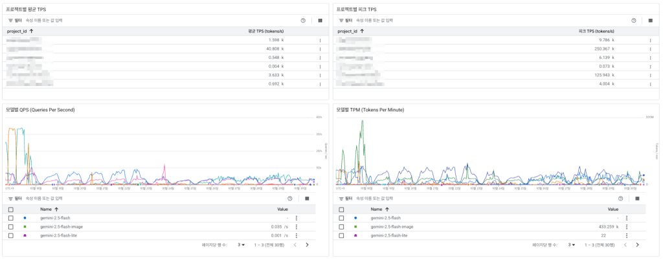Screen dimensions: 663x260
Task: Open more options for the 0.692 k row
Action: [320, 84]
